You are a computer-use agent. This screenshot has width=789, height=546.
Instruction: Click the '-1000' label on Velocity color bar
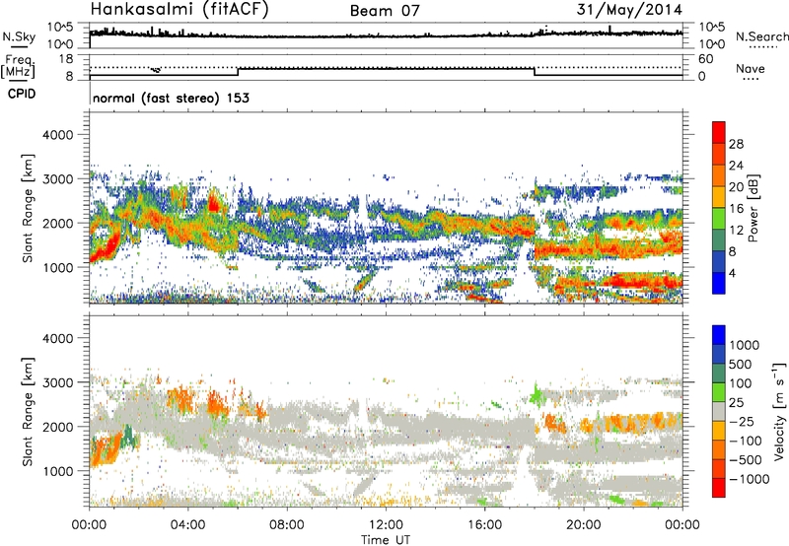pos(750,479)
